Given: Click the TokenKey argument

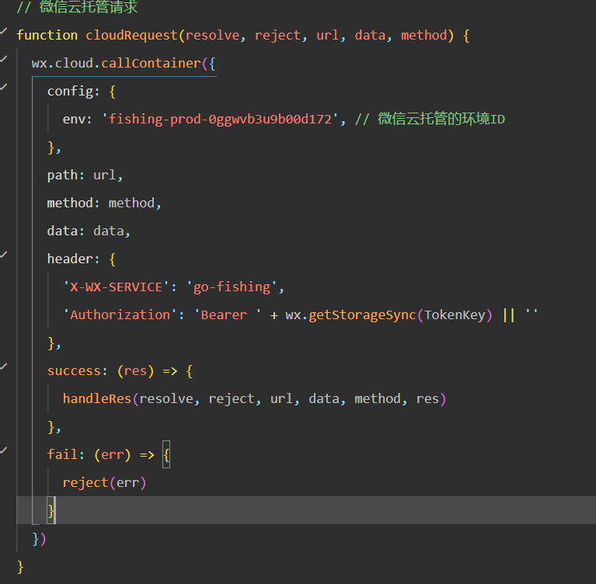Looking at the screenshot, I should [455, 315].
